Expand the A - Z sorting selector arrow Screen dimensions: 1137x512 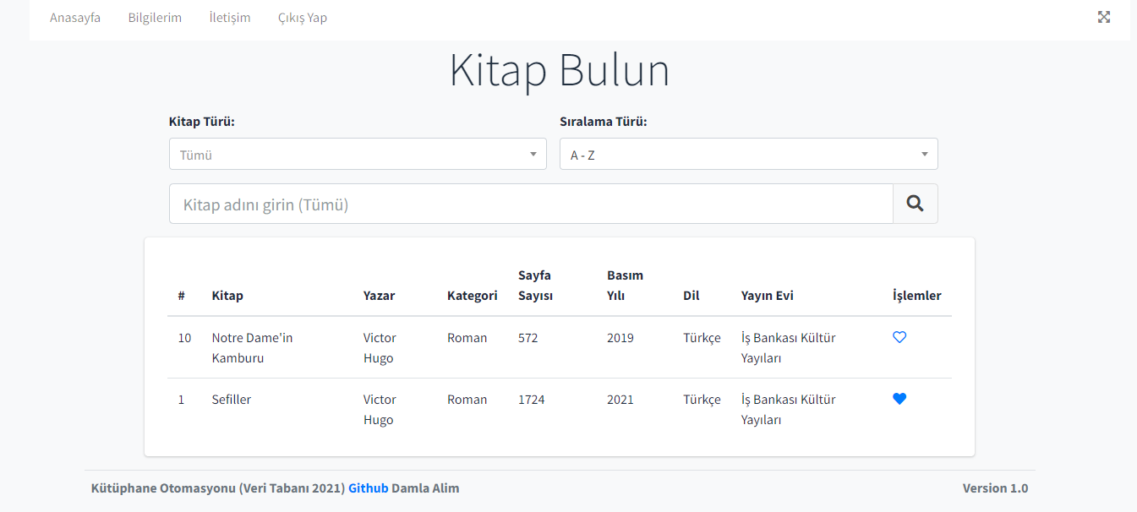click(924, 153)
